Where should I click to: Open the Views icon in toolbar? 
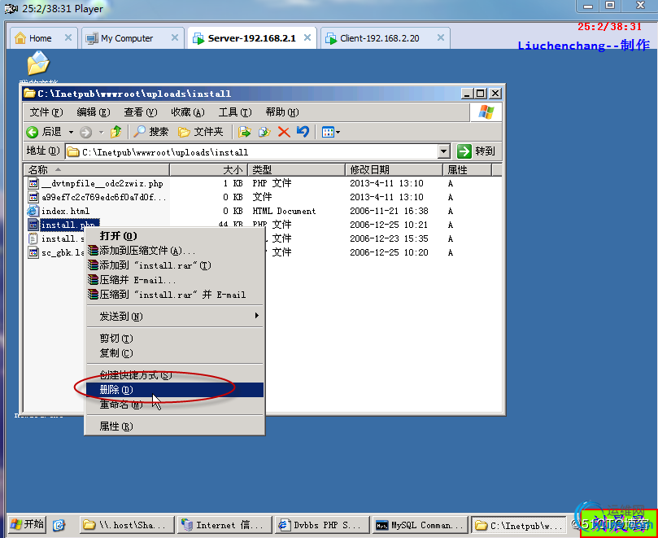[x=328, y=133]
